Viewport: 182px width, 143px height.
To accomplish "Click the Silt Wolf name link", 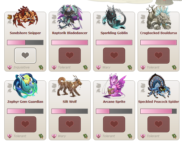I will point(70,102).
